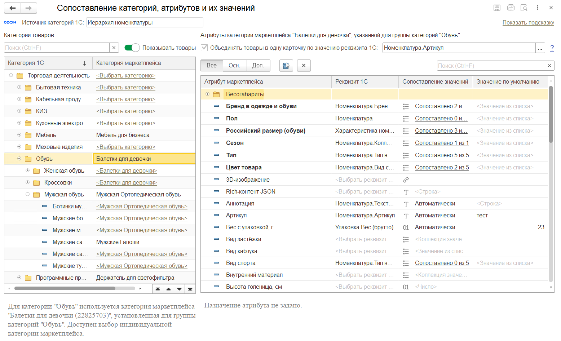Toggle "Объединять товары в одну карточку" checkbox
The width and height of the screenshot is (561, 341).
(x=204, y=48)
